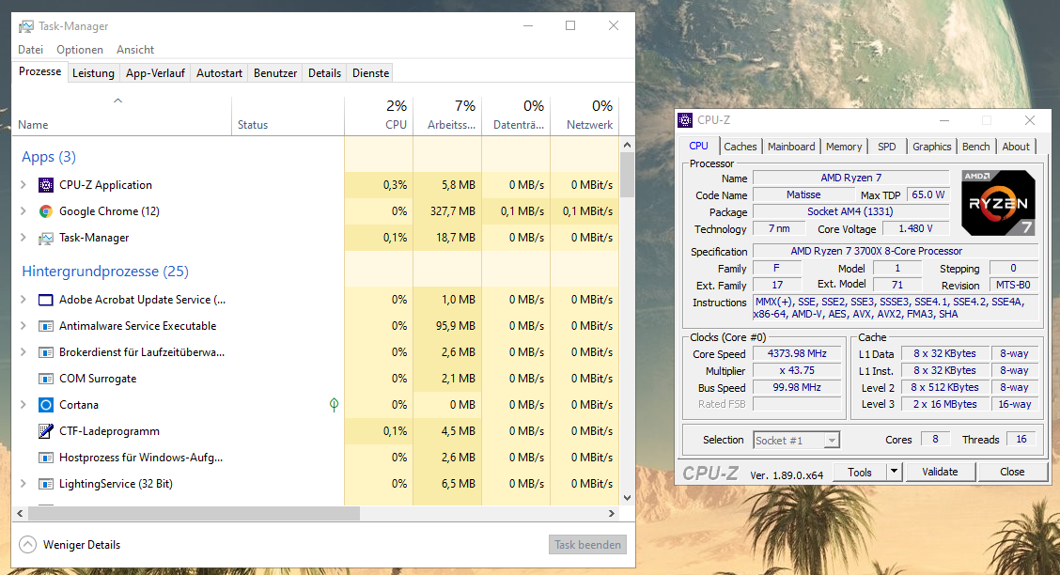The image size is (1060, 575).
Task: Expand the Cortana process entry
Action: [x=23, y=405]
